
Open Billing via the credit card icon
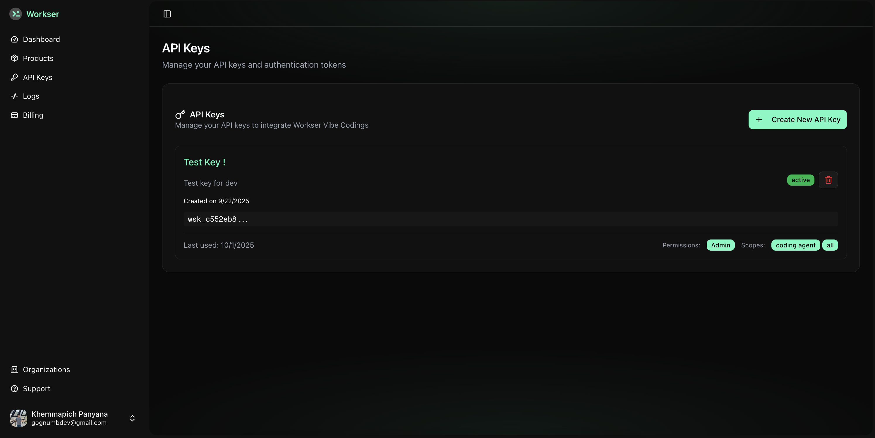tap(14, 115)
